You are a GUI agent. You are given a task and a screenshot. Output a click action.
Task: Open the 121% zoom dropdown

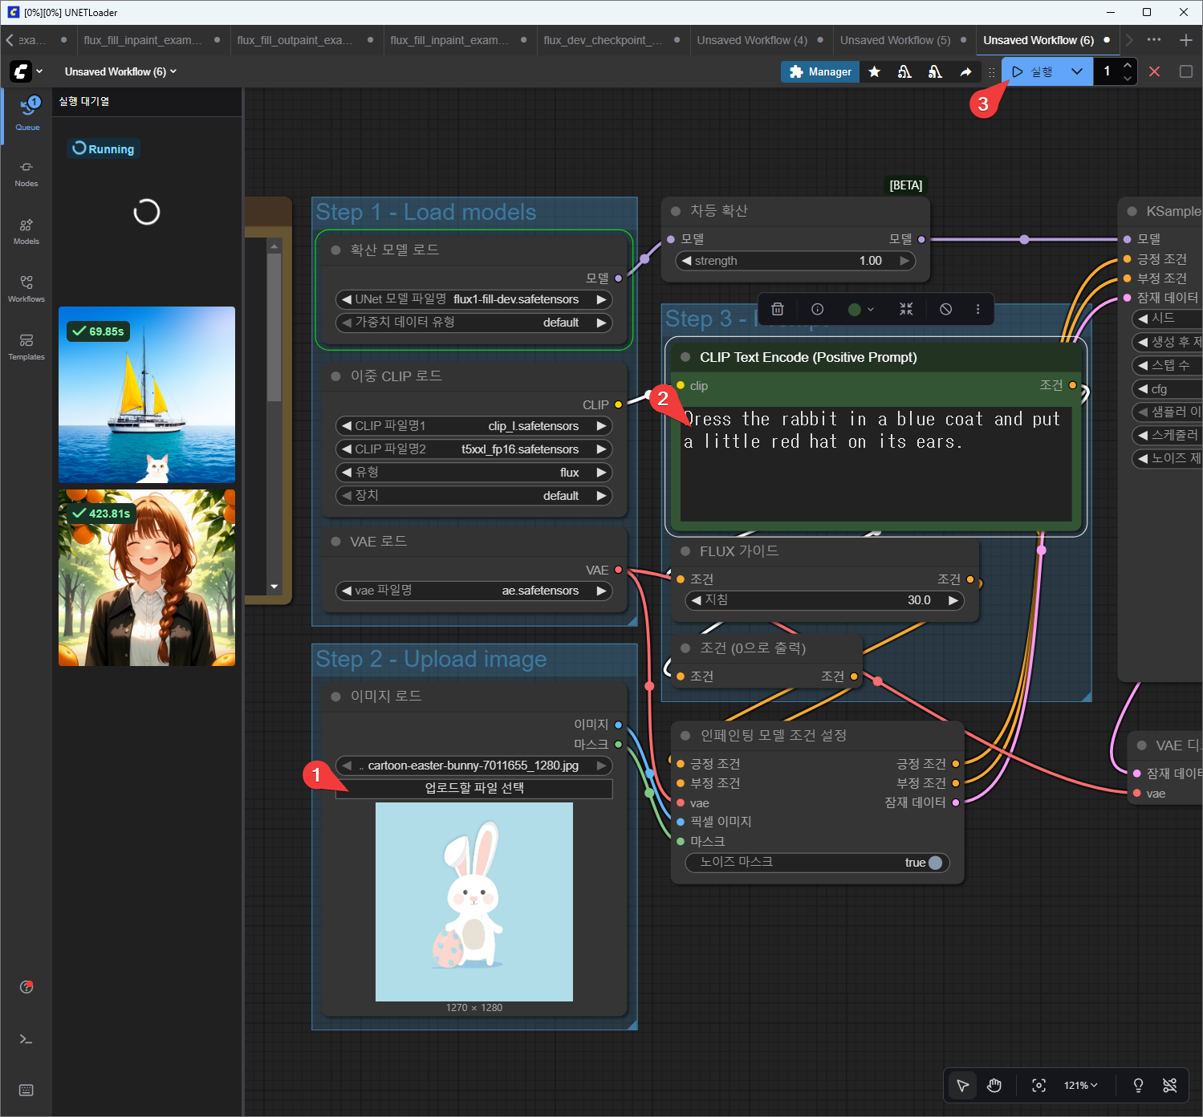click(x=1080, y=1086)
